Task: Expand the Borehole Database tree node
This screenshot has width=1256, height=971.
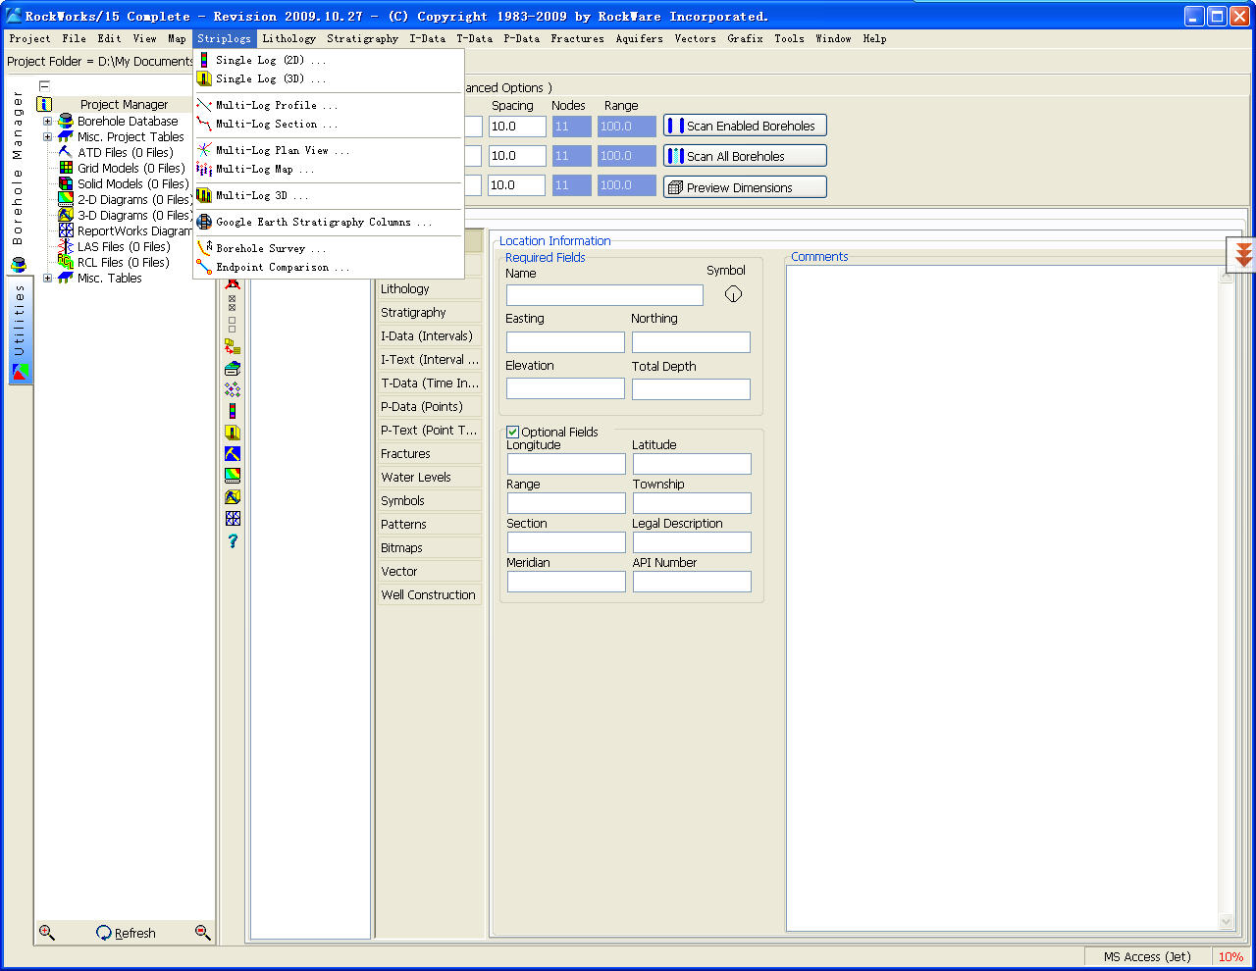Action: pyautogui.click(x=47, y=122)
